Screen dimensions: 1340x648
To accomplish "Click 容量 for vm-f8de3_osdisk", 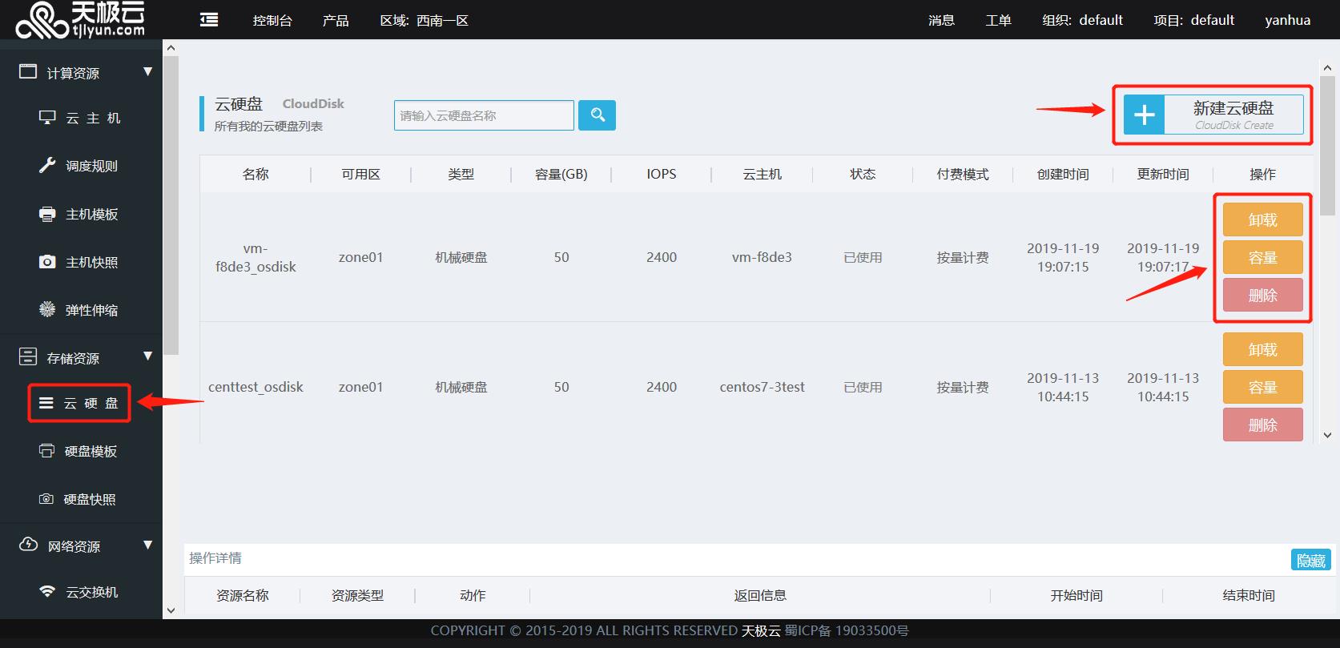I will point(1263,257).
